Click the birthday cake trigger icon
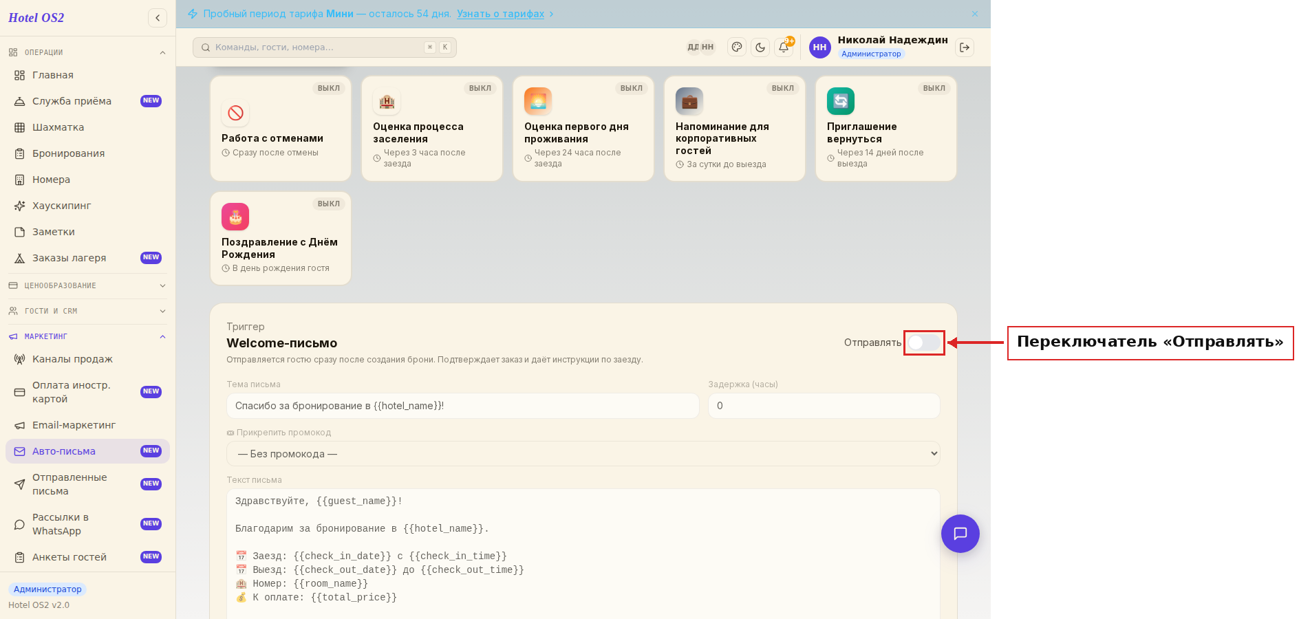 (x=235, y=217)
